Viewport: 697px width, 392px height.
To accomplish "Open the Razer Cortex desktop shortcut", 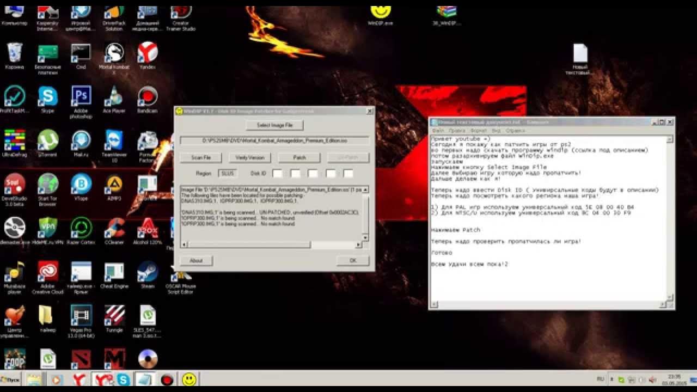I will [81, 231].
